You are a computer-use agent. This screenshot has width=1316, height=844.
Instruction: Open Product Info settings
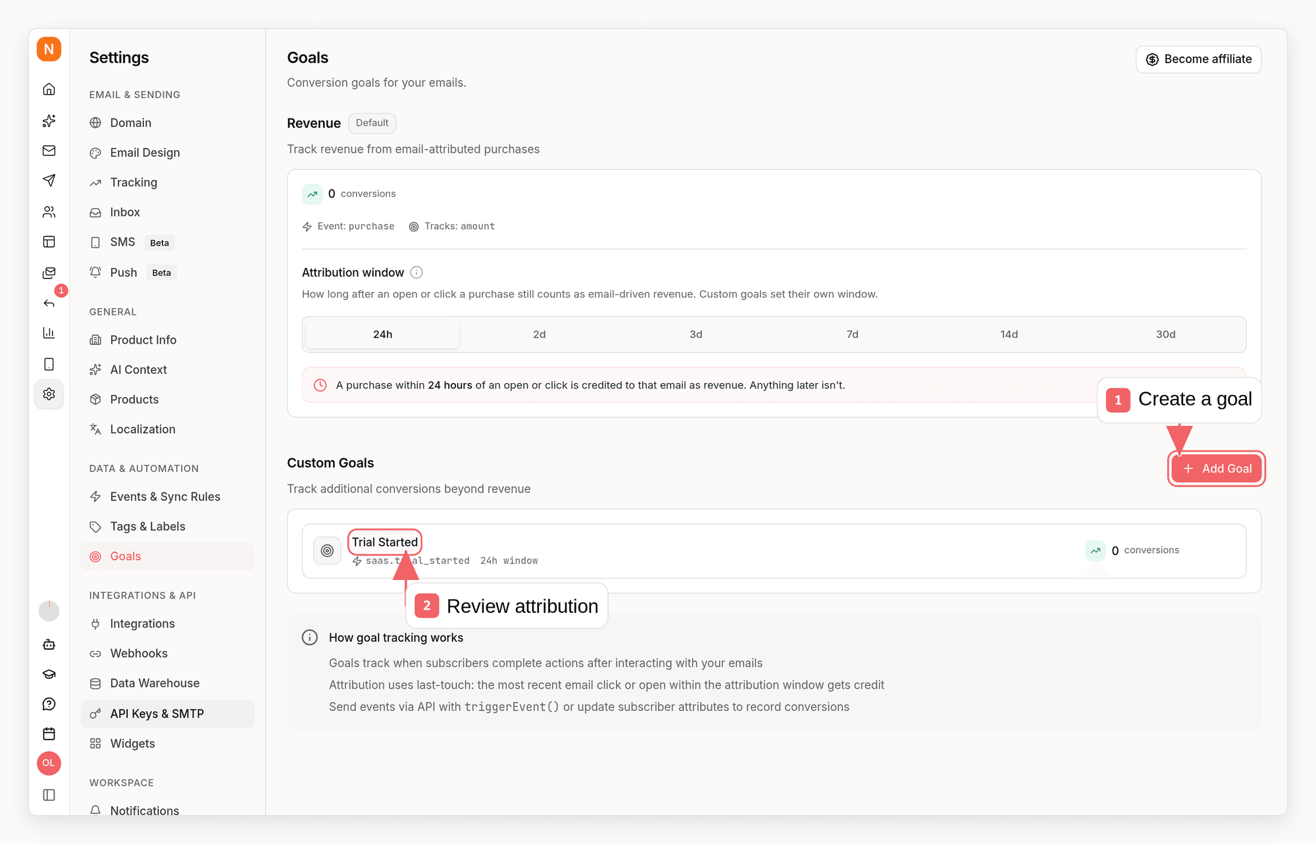[167, 340]
